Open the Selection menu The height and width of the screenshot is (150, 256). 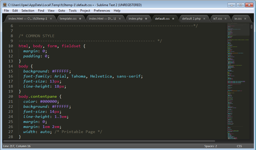tap(28, 11)
